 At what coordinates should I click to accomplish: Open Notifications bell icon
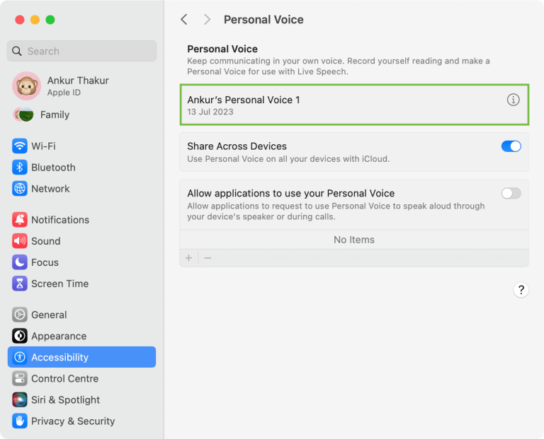click(20, 220)
